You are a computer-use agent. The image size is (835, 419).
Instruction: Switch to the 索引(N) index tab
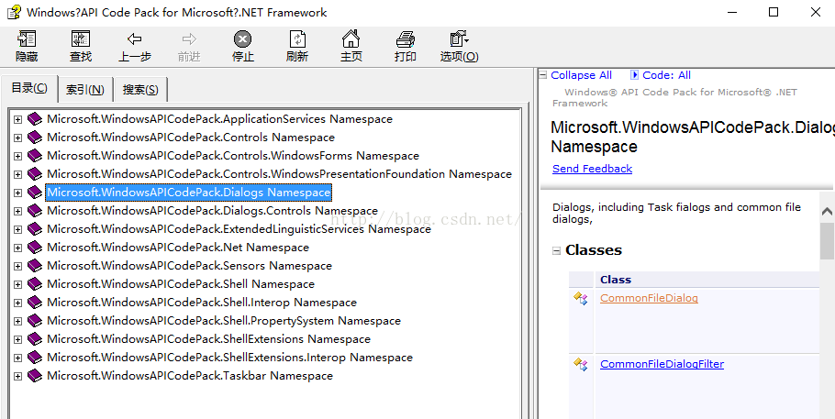coord(85,90)
